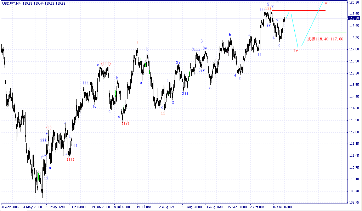Select the 19 Jun 20:00 time label
362x211 pixels.
101,207
